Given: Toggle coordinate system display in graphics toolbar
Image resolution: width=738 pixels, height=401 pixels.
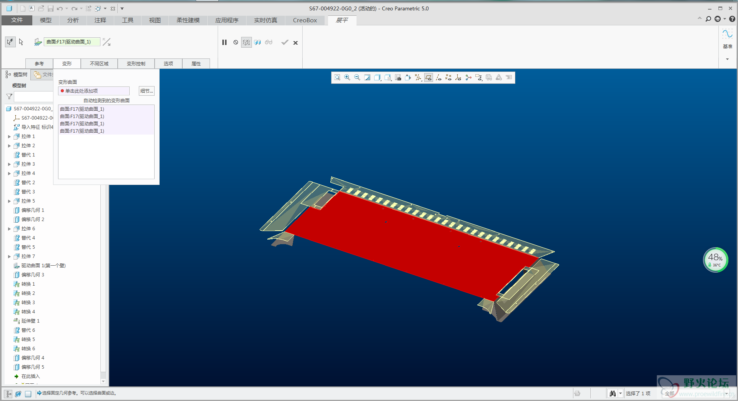Looking at the screenshot, I should [x=458, y=78].
